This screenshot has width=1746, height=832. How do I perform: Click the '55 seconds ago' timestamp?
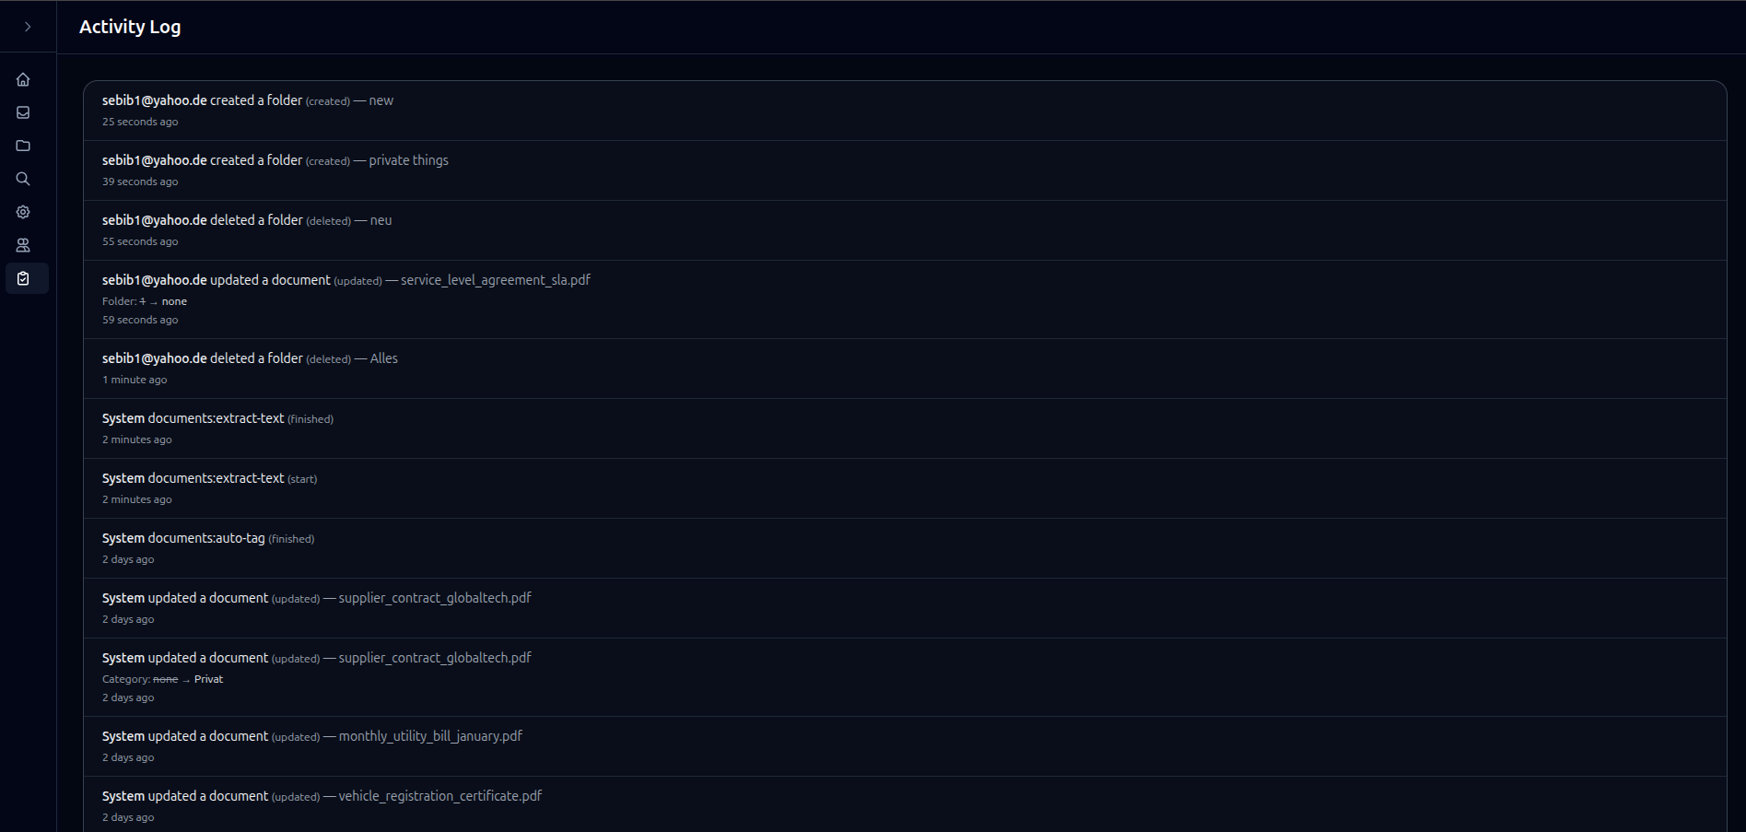coord(140,241)
